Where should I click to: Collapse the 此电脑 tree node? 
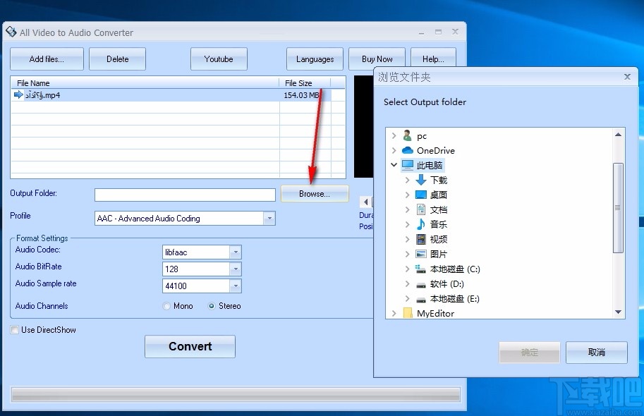click(x=394, y=165)
